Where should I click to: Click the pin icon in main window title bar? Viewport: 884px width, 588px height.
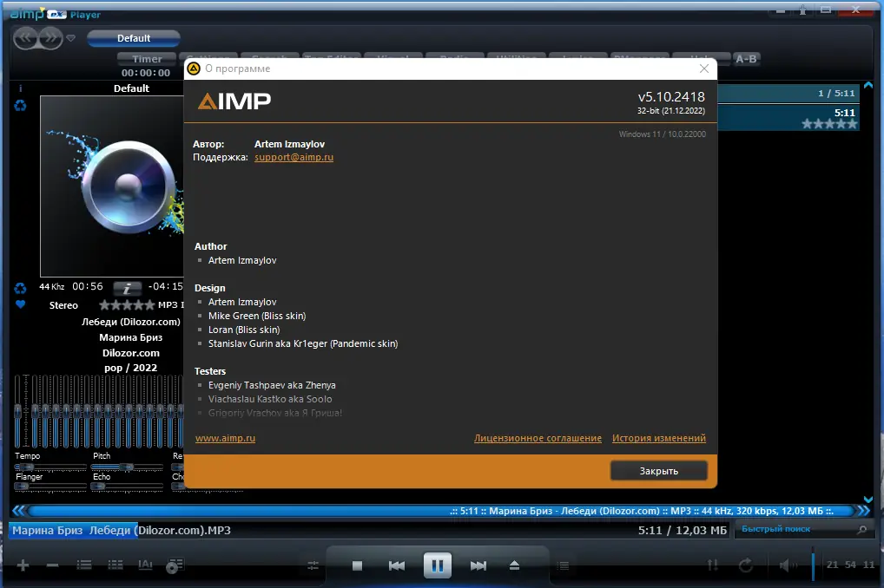pyautogui.click(x=803, y=10)
